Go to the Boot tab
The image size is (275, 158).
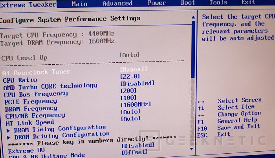188,3
